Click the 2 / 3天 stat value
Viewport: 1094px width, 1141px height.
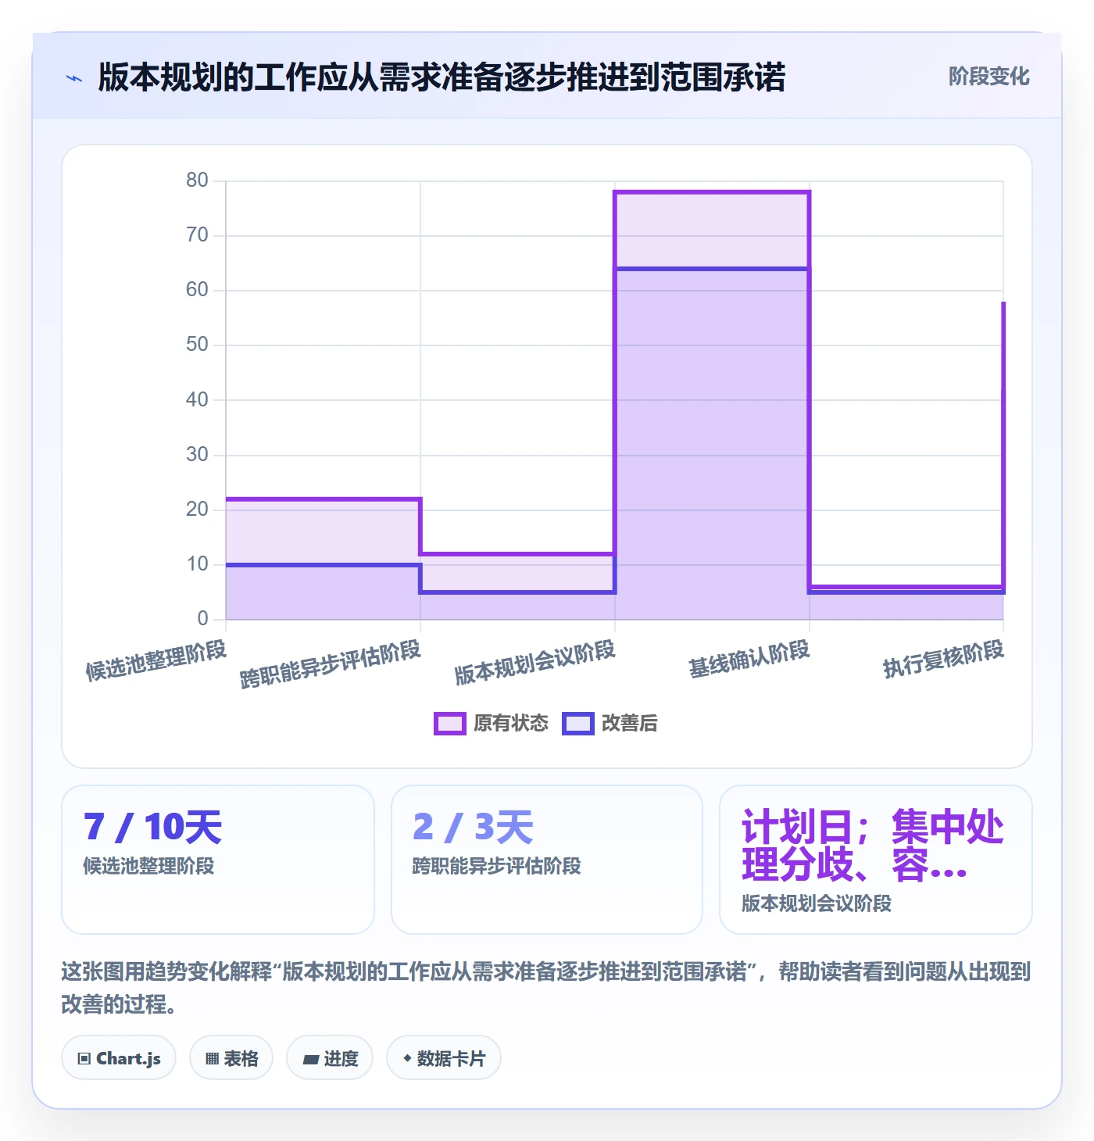473,827
